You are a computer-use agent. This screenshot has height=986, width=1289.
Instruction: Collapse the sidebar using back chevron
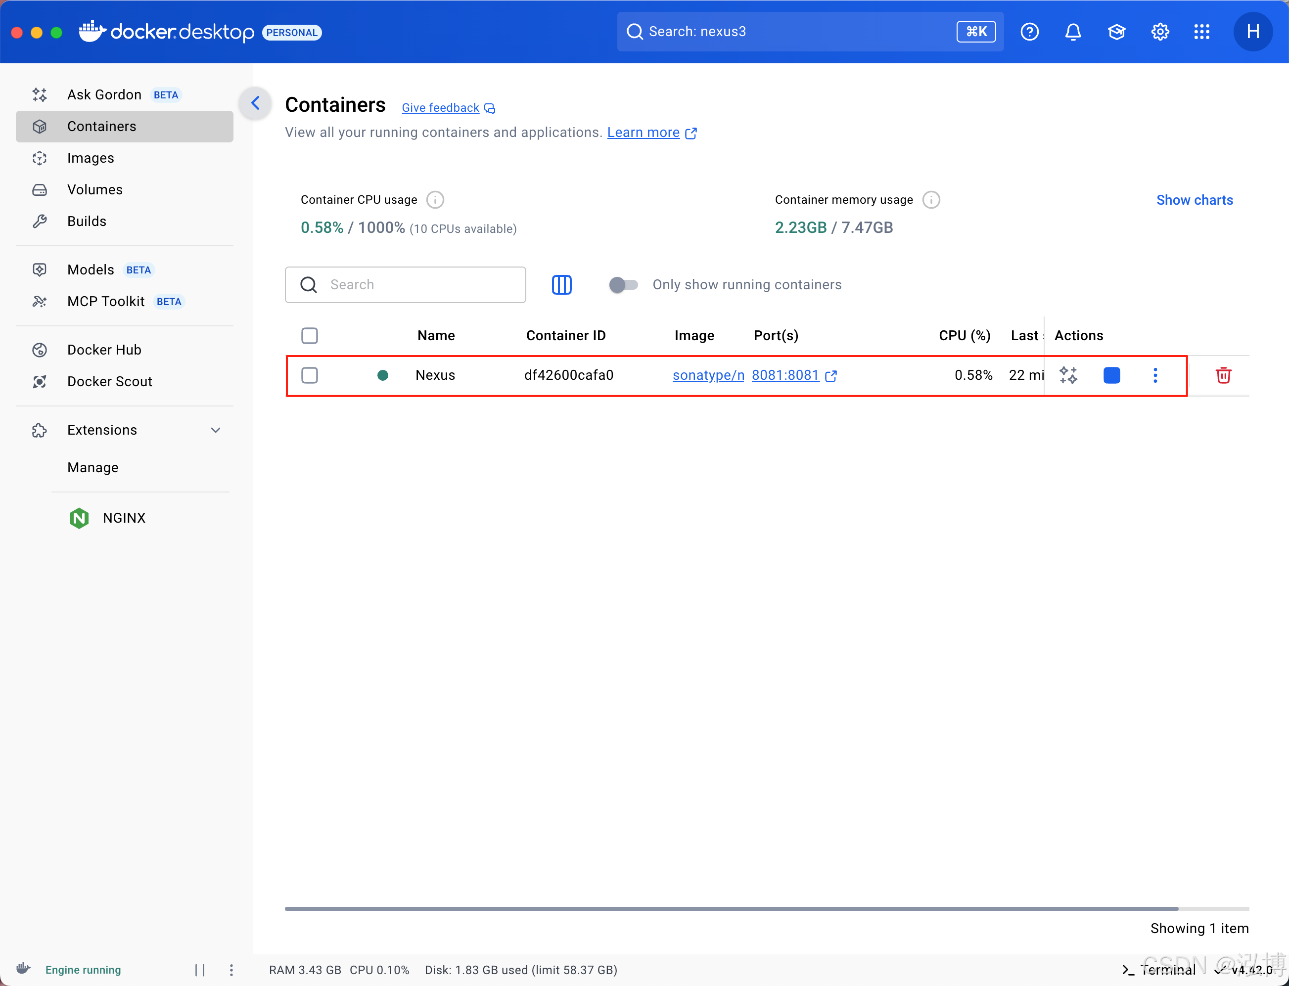click(255, 103)
